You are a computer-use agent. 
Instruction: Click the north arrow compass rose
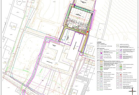[133, 92]
